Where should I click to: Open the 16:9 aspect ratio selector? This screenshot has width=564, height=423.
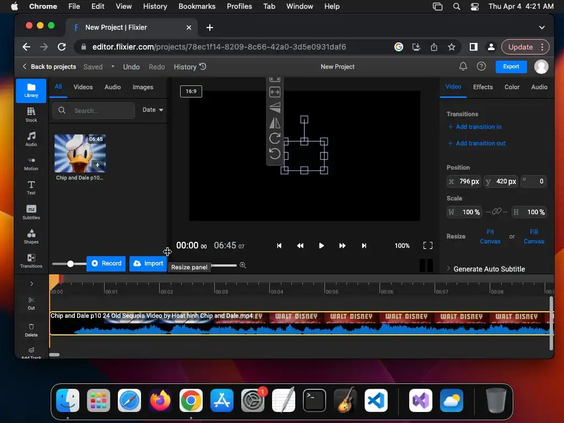click(191, 91)
